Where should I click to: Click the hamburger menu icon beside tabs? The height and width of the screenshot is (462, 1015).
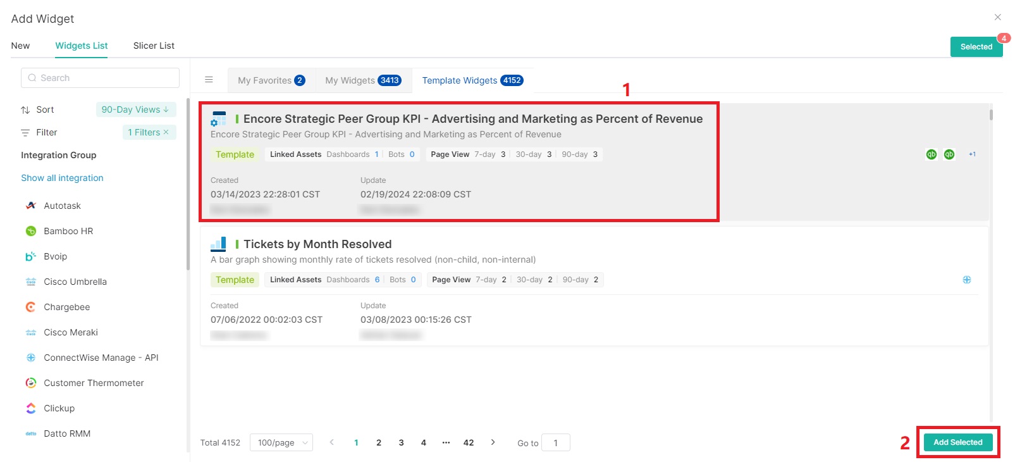(209, 80)
